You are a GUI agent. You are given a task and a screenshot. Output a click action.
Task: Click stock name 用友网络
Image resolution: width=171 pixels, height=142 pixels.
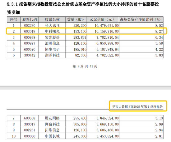(52, 118)
